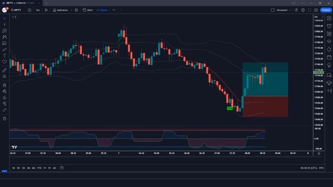The image size is (333, 187).
Task: Select the All date range
Action: pyautogui.click(x=54, y=168)
